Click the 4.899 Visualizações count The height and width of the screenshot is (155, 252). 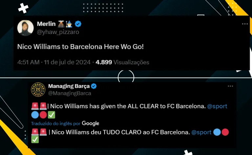(x=122, y=62)
